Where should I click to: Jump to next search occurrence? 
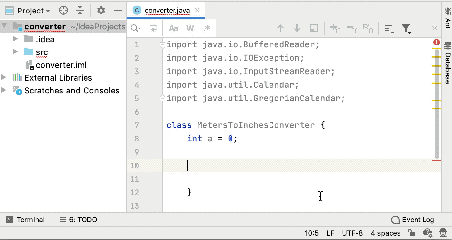point(297,28)
